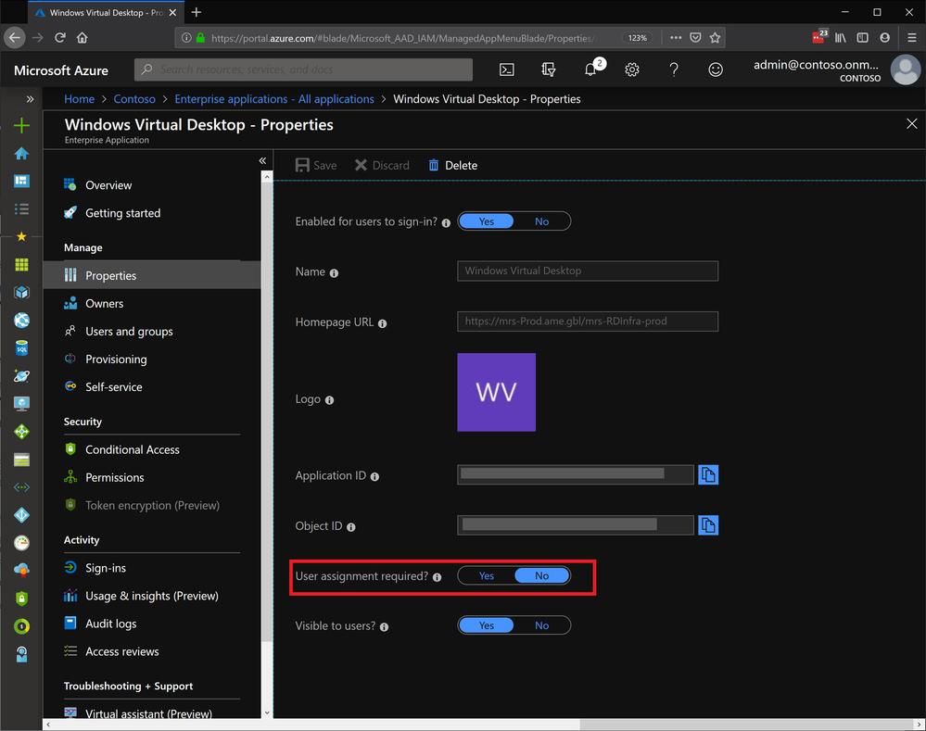Click the WV application logo tile

496,392
